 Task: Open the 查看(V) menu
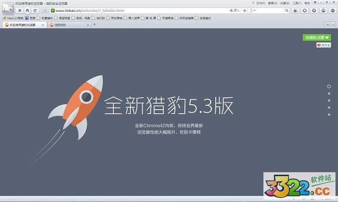[x=273, y=3]
